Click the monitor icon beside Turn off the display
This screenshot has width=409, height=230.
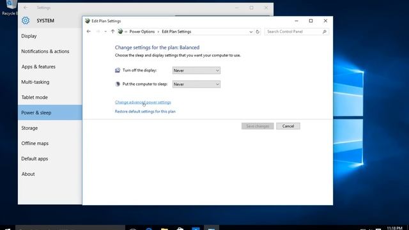[118, 70]
